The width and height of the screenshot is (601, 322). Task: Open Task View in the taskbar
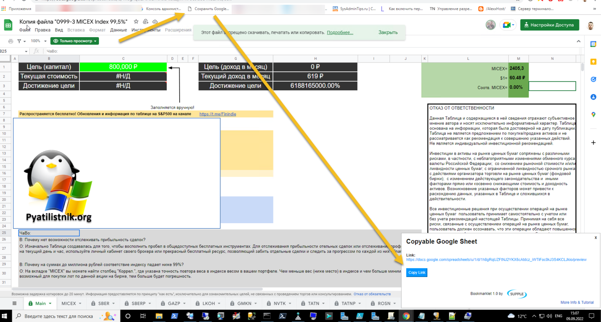pyautogui.click(x=143, y=316)
